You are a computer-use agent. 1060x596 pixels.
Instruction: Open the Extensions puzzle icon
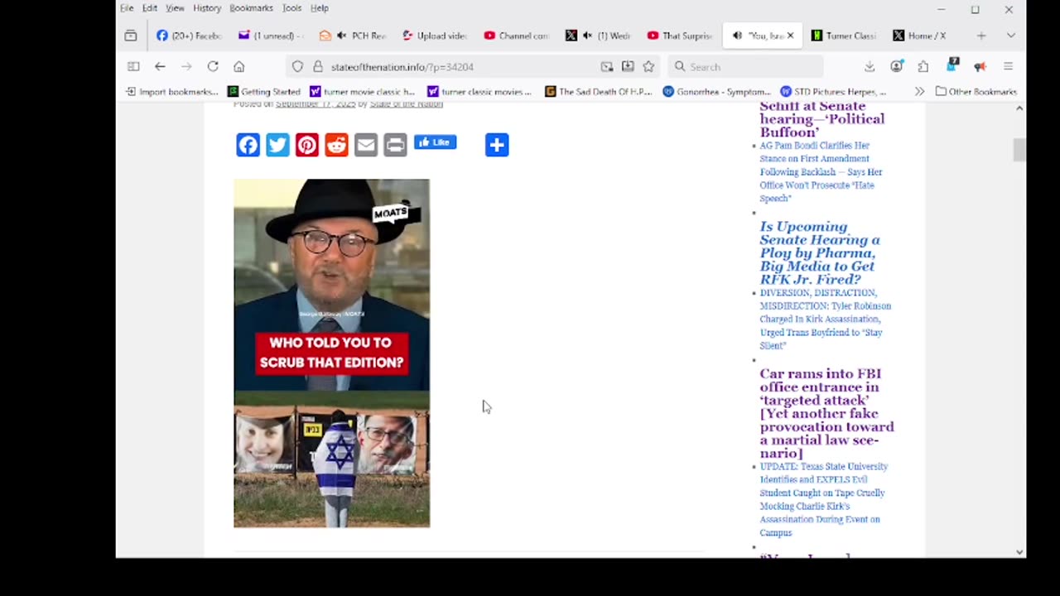pyautogui.click(x=923, y=66)
